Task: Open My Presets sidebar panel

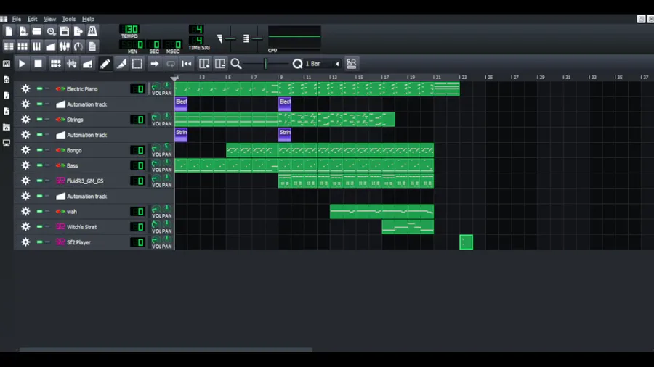Action: point(7,111)
